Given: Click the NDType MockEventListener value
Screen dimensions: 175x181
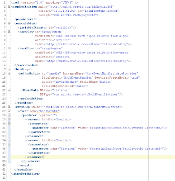Looking at the screenshot, I should (x=86, y=95).
